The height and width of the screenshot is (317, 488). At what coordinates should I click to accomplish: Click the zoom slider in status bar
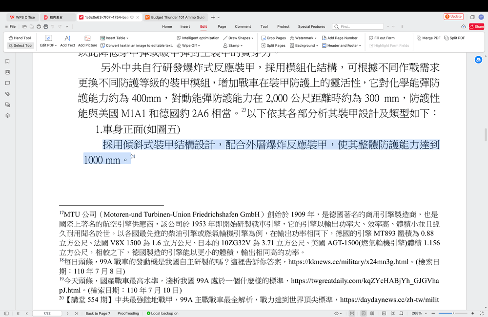coord(453,313)
